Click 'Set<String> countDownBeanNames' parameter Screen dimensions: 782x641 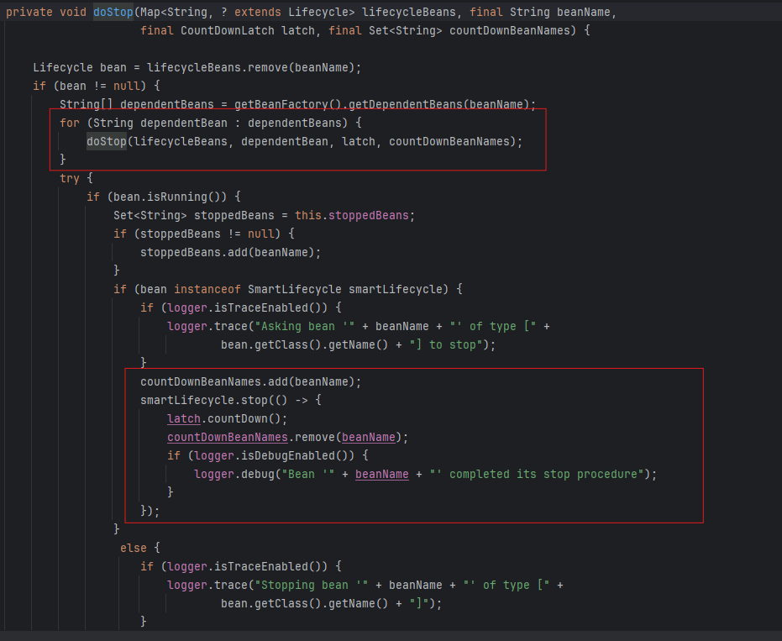[469, 31]
